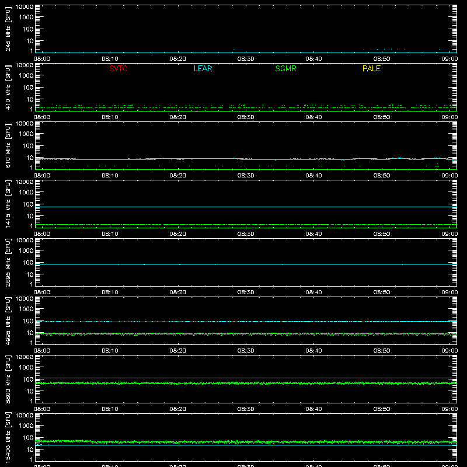
Task: Click 08:50 label under the 8800 MHz panel
Action: pyautogui.click(x=382, y=409)
